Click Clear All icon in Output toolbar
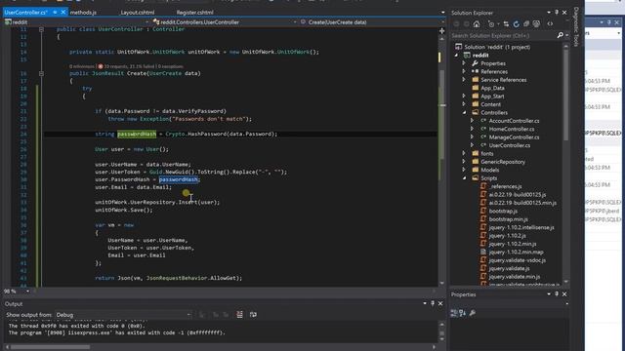 point(239,315)
